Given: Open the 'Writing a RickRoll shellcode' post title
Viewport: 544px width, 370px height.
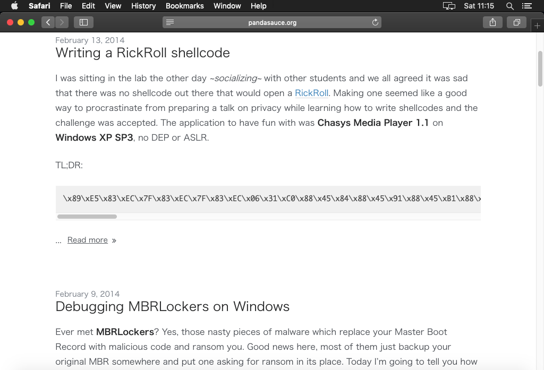Looking at the screenshot, I should 142,53.
